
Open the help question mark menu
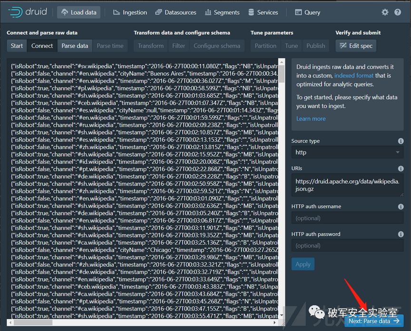[398, 12]
